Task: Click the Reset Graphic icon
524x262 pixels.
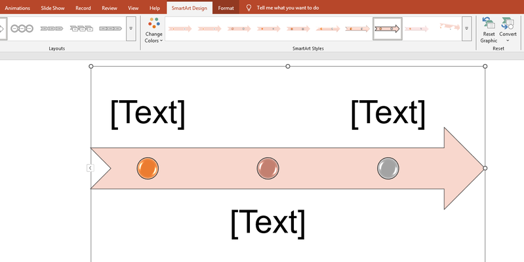Action: [489, 30]
